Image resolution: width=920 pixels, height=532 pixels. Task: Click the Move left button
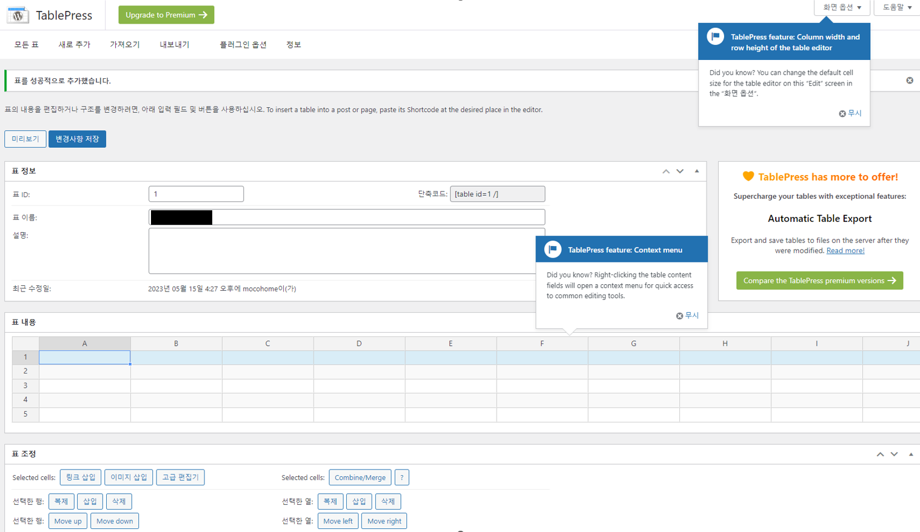338,521
